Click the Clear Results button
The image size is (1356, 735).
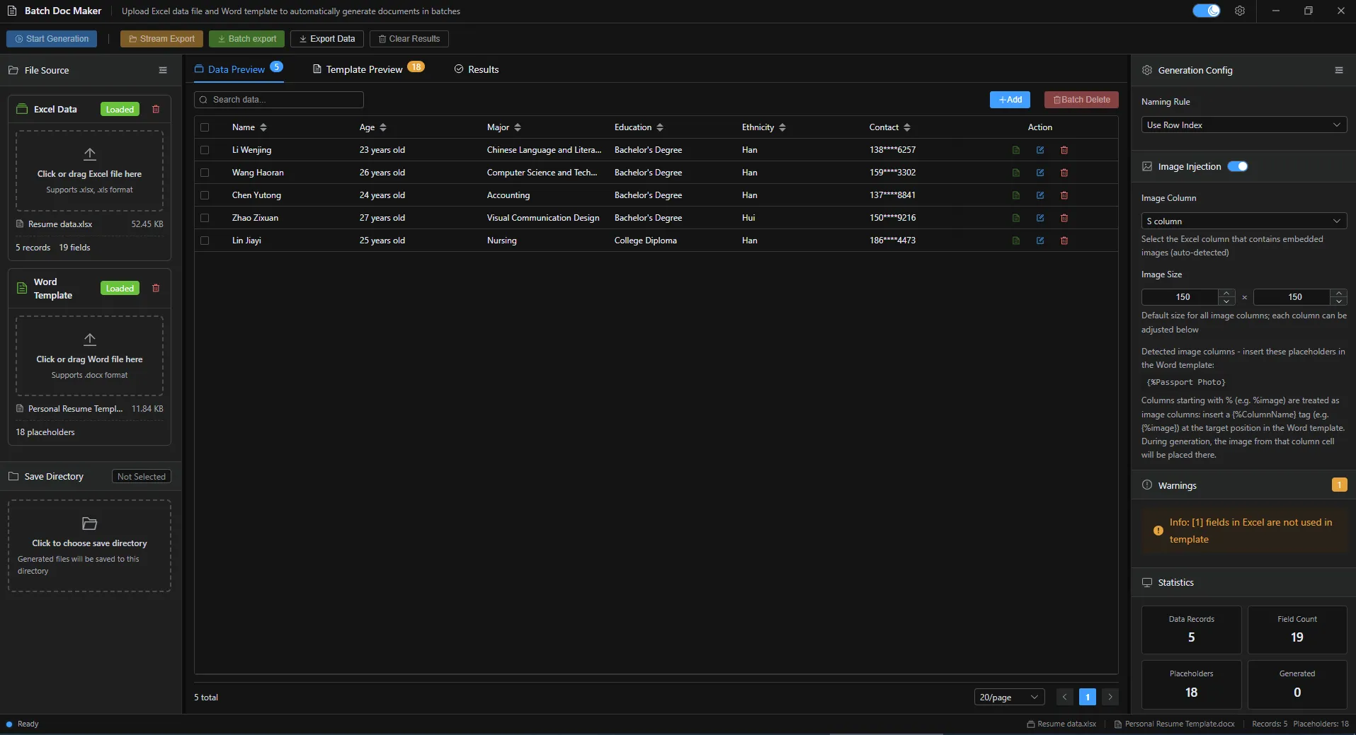pos(409,39)
